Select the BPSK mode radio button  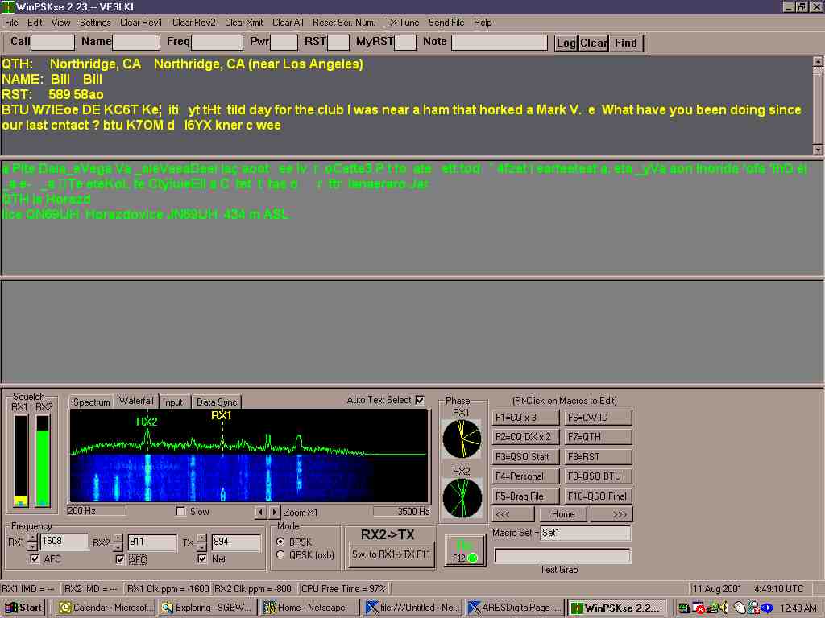tap(280, 542)
